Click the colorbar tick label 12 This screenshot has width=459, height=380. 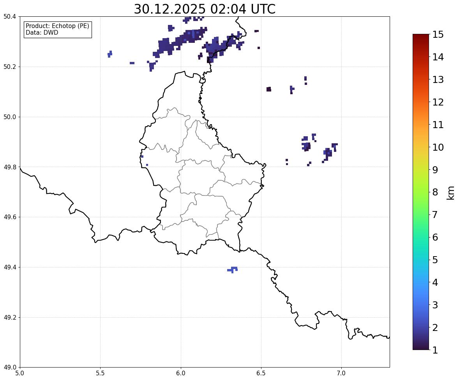[438, 102]
